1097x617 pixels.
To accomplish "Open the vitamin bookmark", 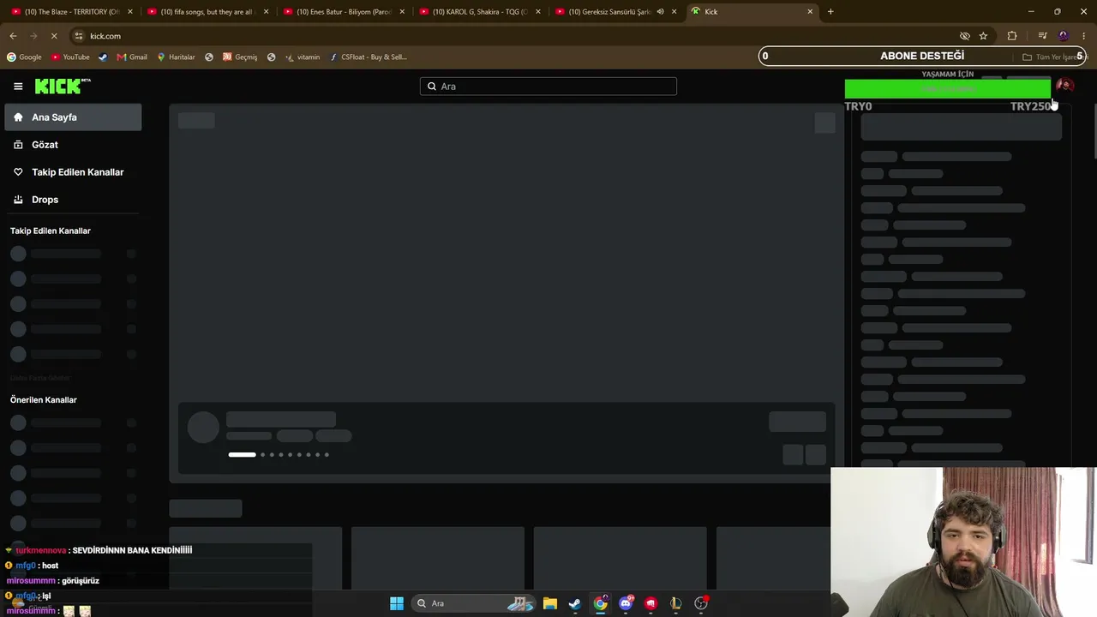I will pyautogui.click(x=303, y=57).
